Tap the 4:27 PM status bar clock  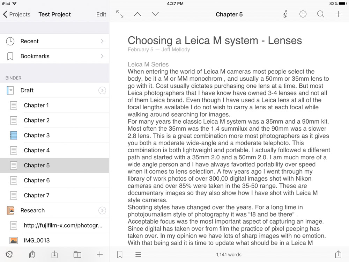click(175, 3)
